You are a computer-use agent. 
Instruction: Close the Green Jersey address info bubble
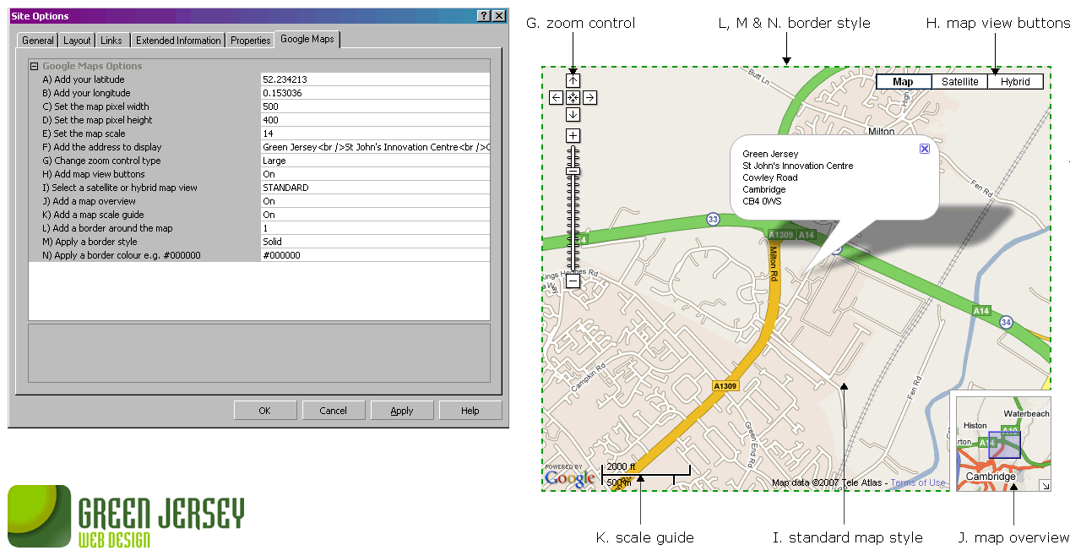[x=924, y=149]
